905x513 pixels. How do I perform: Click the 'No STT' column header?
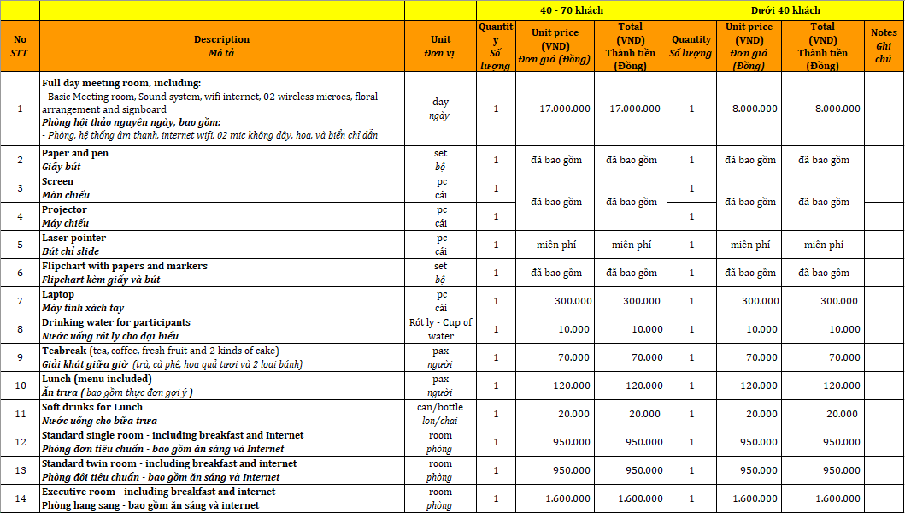click(x=21, y=46)
